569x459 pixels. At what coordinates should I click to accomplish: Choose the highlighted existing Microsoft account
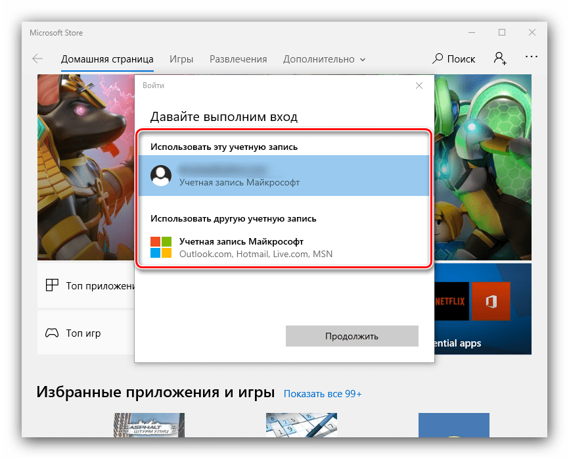(284, 176)
